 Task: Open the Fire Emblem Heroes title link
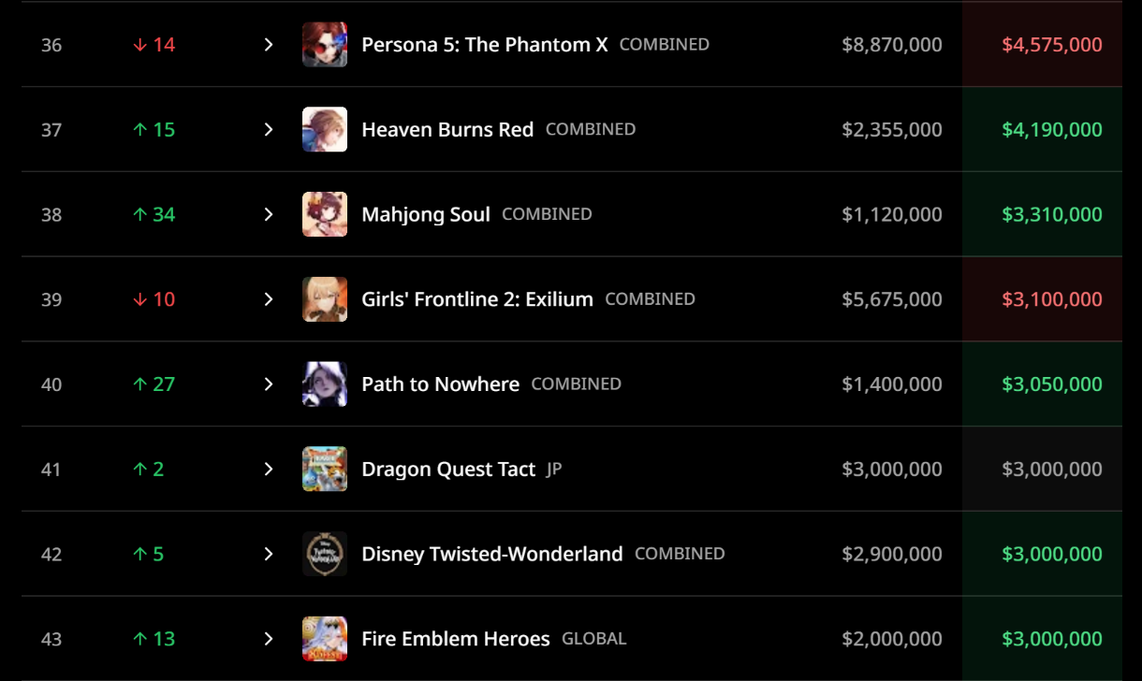point(456,639)
